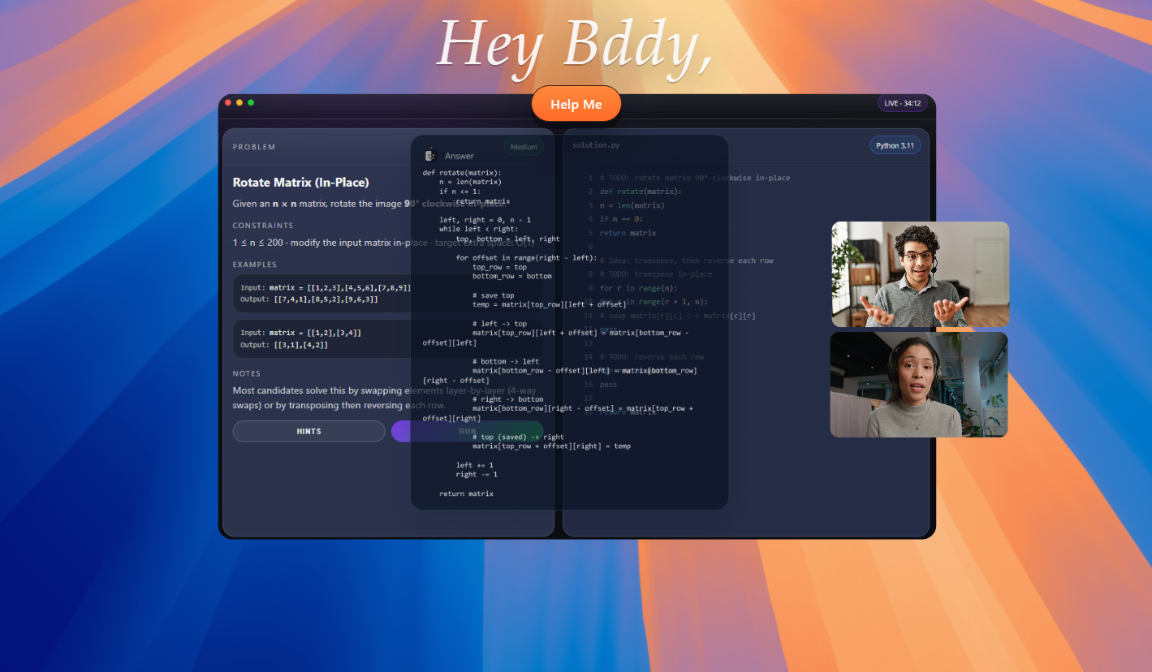Select the candidate's video thumbnail
The image size is (1152, 672).
point(918,384)
